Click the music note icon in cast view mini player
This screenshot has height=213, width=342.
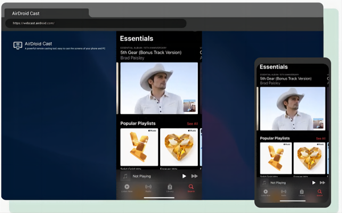125,176
